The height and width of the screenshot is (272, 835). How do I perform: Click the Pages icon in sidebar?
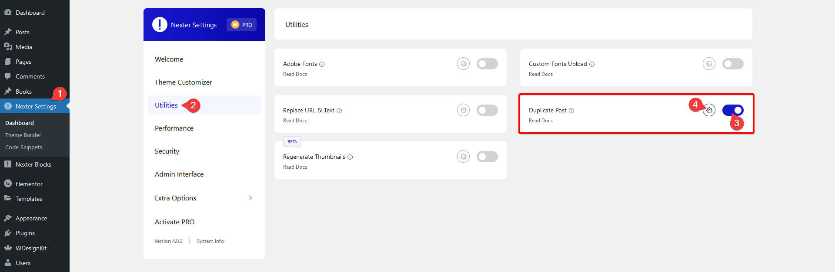coord(8,62)
